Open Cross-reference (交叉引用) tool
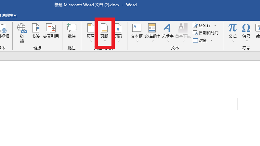Screen dimensions: 260x146 [x=51, y=31]
